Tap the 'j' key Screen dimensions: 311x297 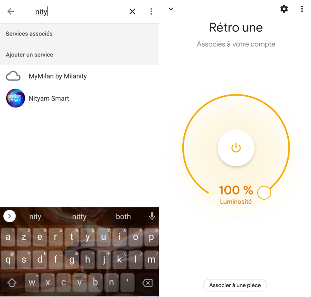click(x=103, y=260)
